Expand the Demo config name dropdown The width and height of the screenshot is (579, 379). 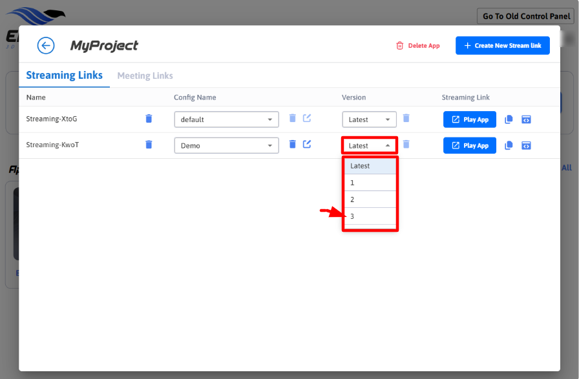click(x=226, y=145)
